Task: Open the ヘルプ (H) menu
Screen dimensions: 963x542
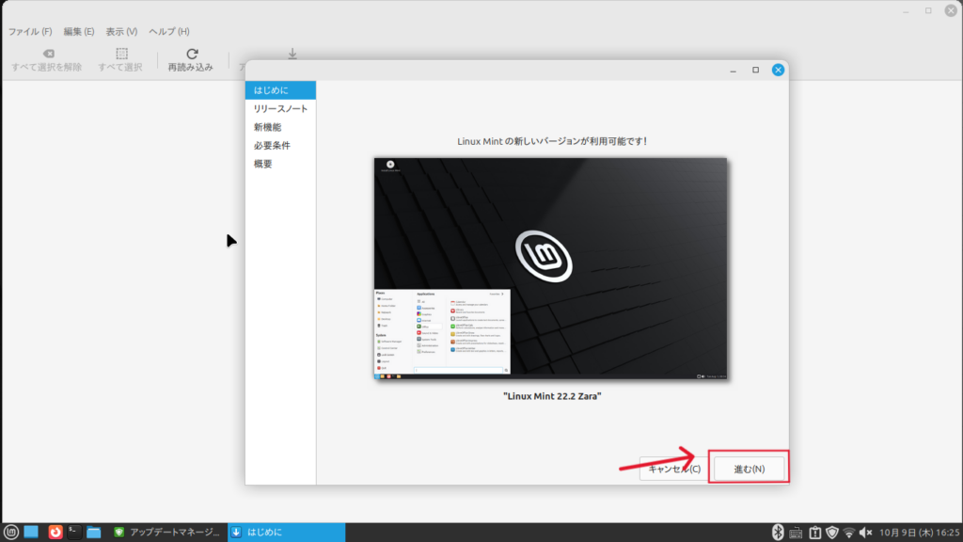Action: pyautogui.click(x=168, y=31)
